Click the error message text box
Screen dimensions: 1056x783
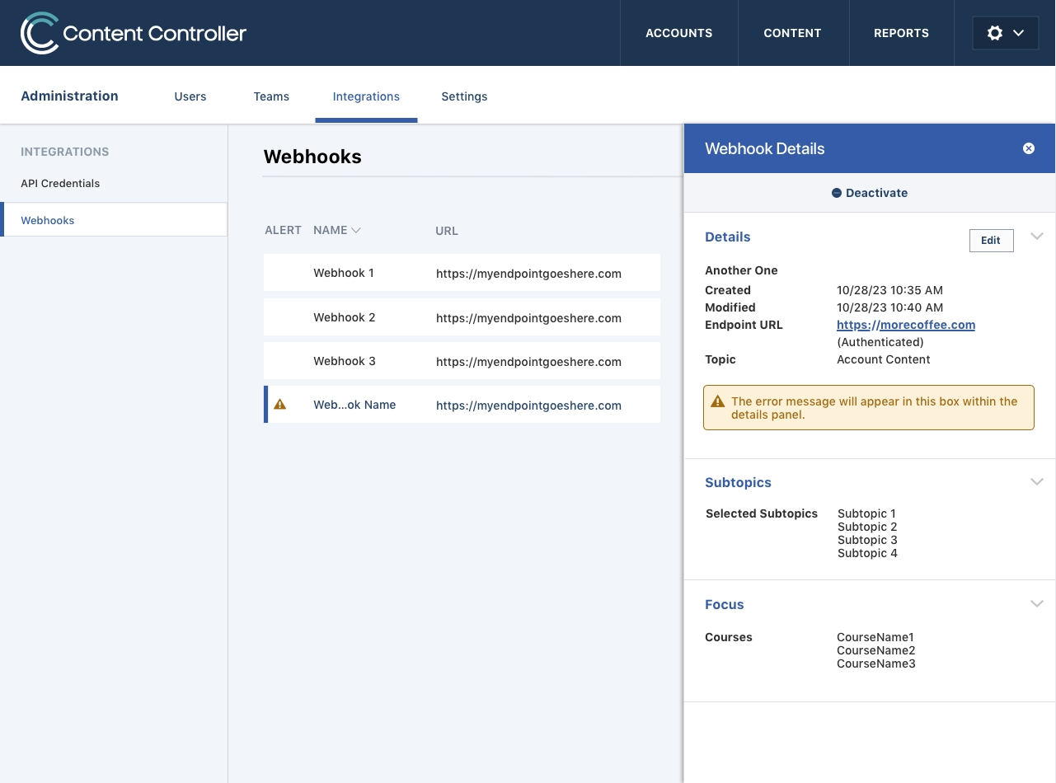click(x=869, y=407)
